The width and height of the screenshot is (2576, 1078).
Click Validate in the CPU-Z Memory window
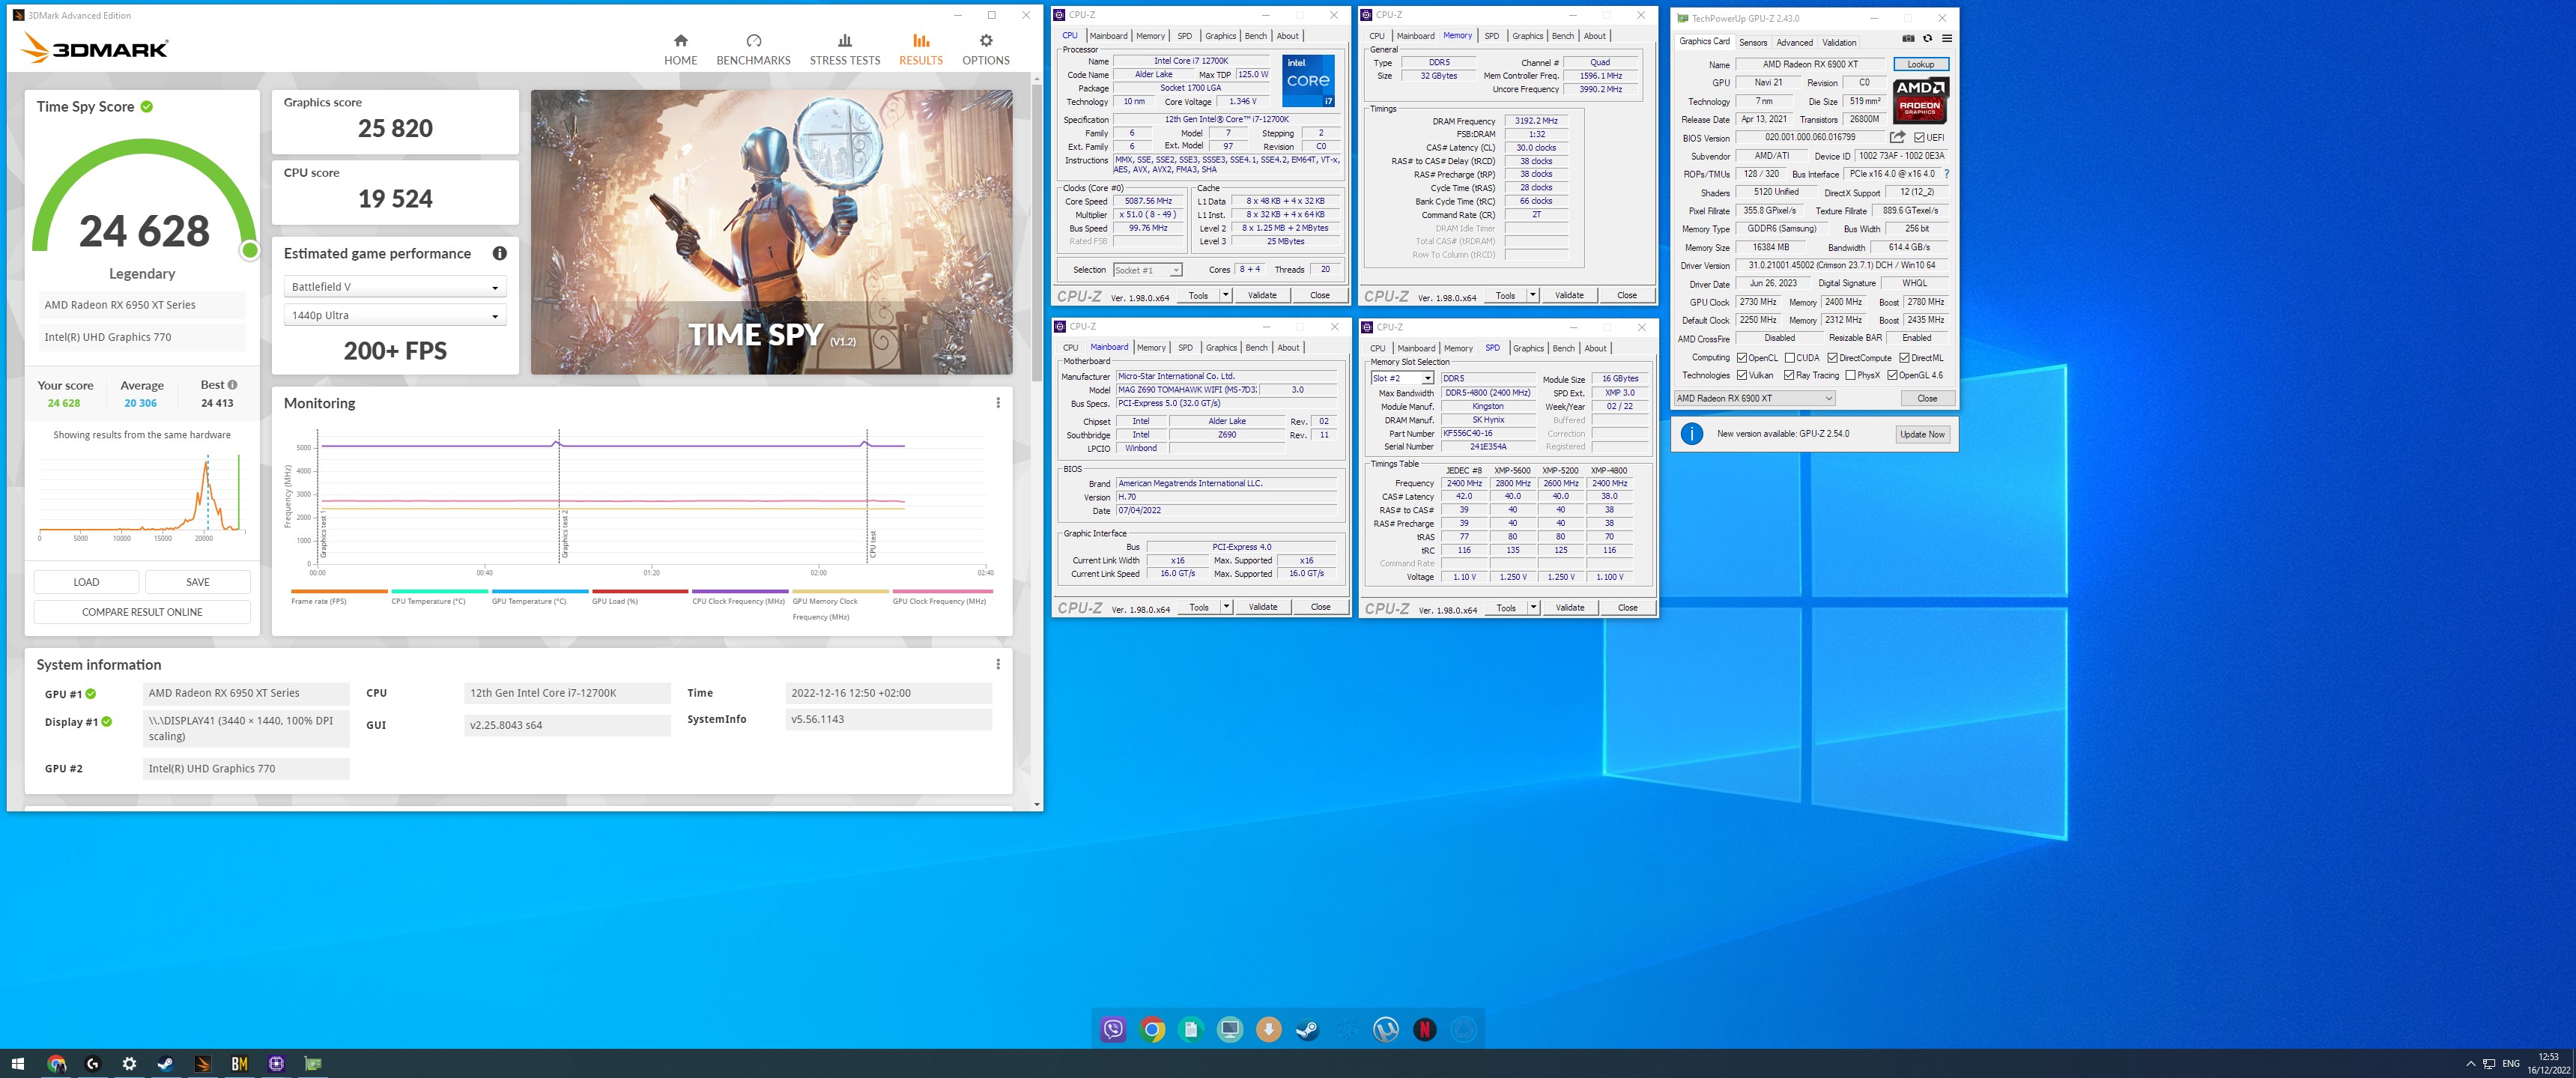click(1569, 295)
